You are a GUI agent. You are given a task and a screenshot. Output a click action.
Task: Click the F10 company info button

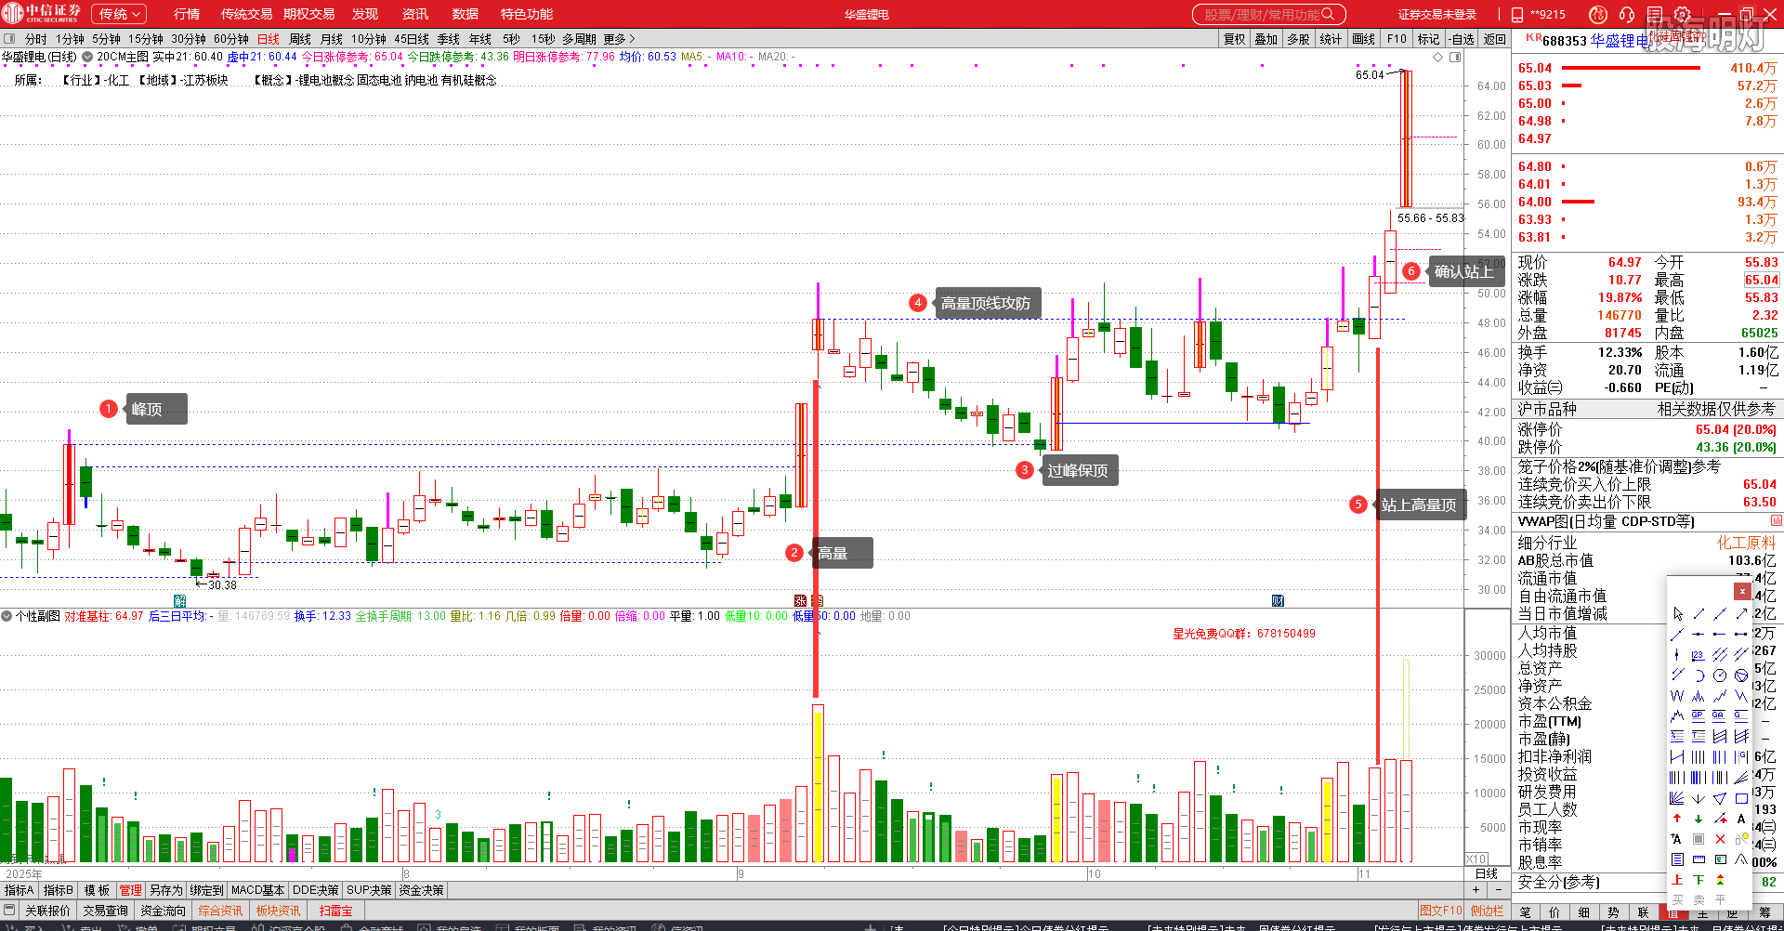pos(1397,39)
